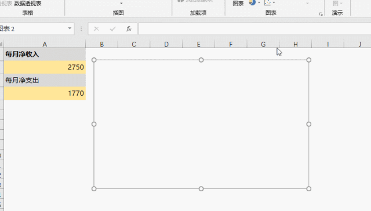Select column B header
Image resolution: width=371 pixels, height=211 pixels.
click(102, 44)
